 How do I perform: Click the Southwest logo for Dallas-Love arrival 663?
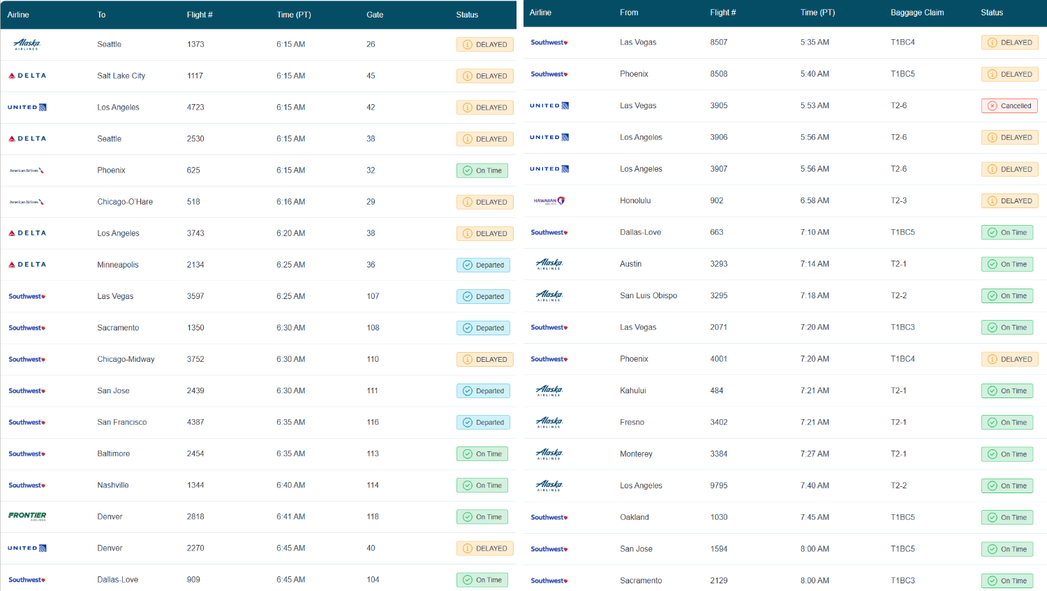coord(549,233)
